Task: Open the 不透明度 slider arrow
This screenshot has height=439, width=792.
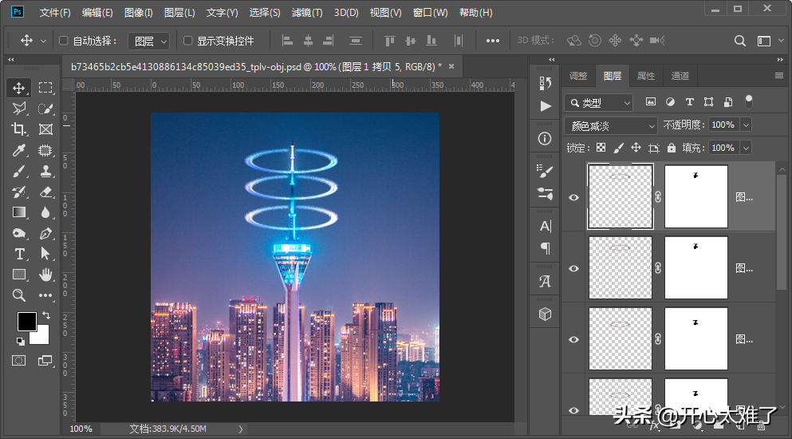Action: coord(746,125)
